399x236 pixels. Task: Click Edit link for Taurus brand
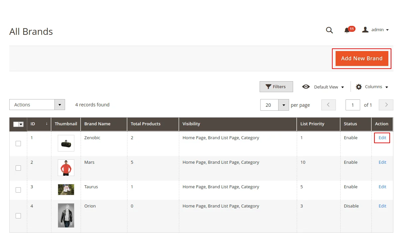coord(382,187)
